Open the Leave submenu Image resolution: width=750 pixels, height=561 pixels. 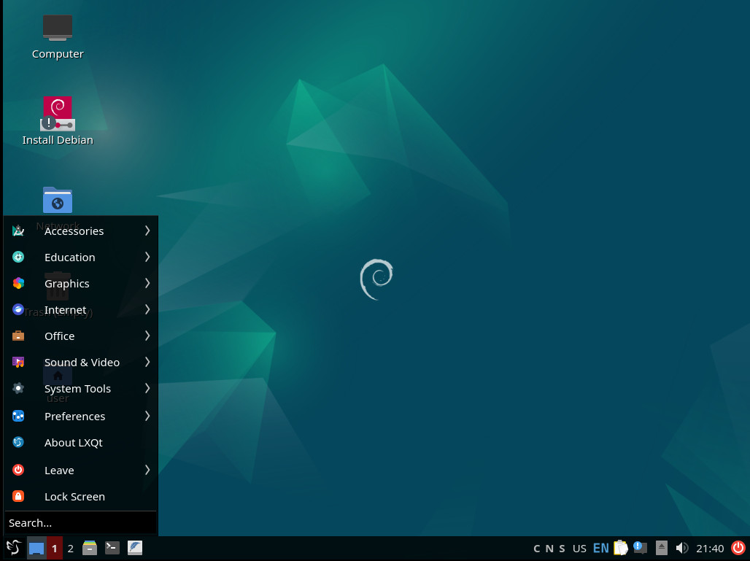click(x=81, y=471)
